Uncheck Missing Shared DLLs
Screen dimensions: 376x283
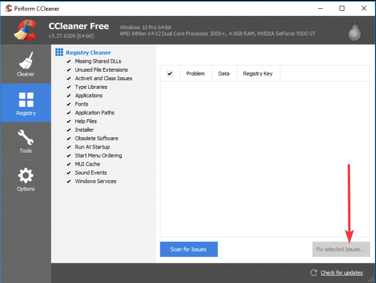69,61
